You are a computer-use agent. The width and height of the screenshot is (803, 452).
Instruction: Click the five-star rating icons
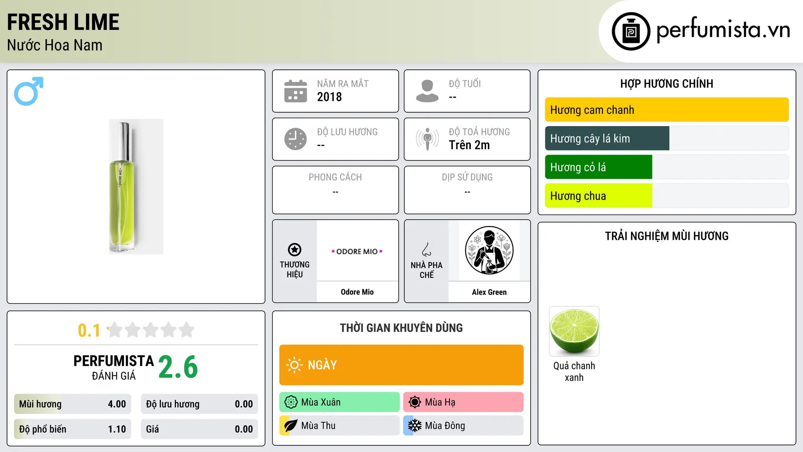point(151,330)
